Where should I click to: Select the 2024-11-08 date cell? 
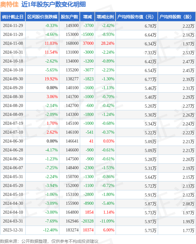13,44
